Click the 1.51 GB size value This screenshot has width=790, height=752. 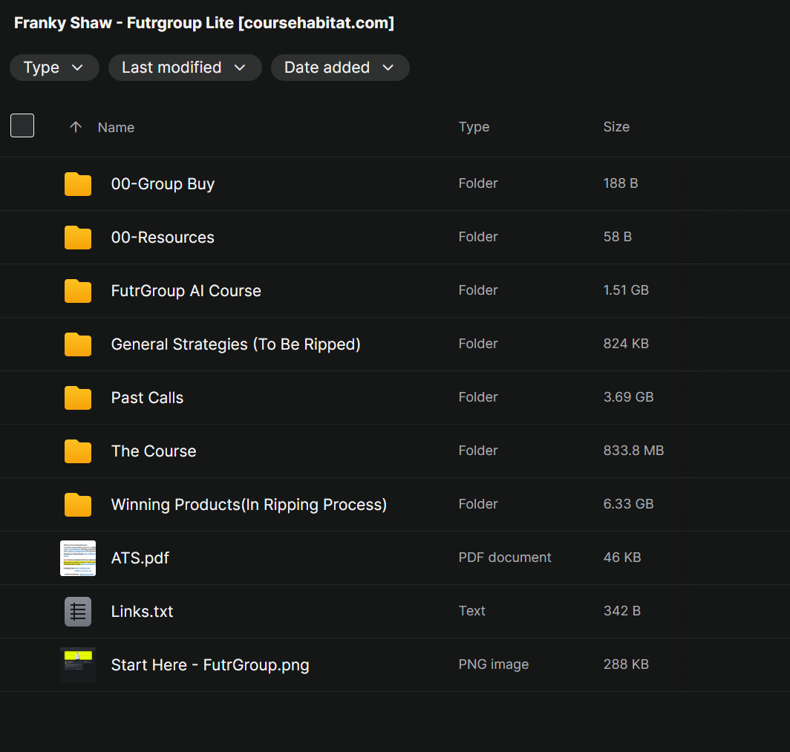pos(626,290)
